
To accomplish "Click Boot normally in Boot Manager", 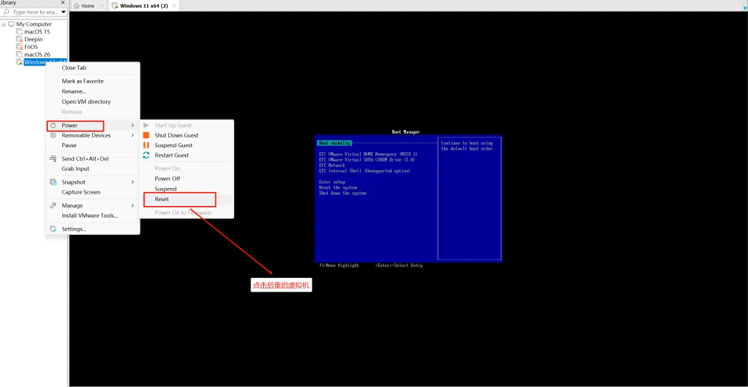I will click(x=335, y=143).
